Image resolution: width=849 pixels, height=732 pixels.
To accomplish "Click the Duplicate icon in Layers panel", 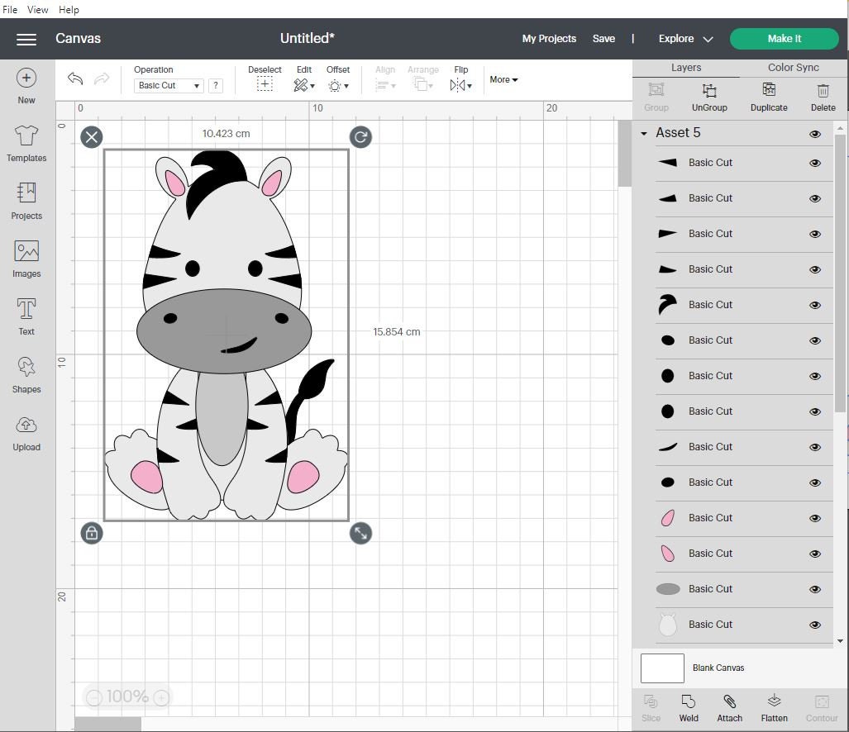I will pos(768,97).
